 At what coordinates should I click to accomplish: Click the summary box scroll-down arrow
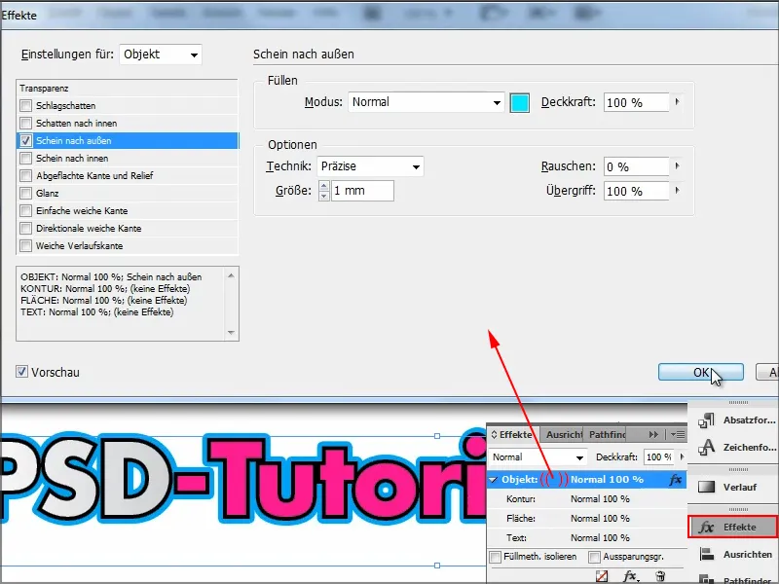pos(231,332)
